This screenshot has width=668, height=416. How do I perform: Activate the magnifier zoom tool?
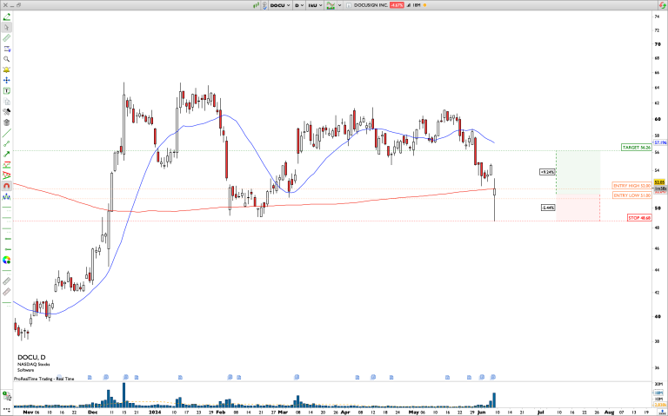point(6,58)
